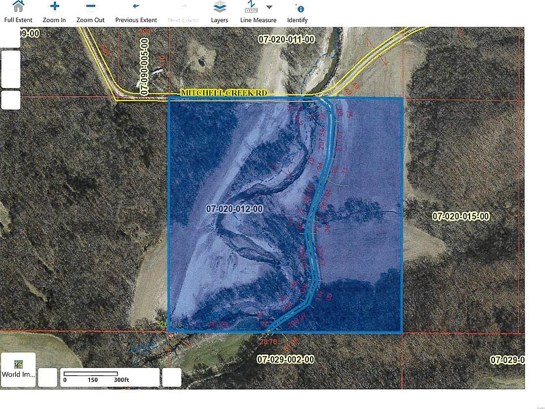Click the blank button beside World Imagery
The width and height of the screenshot is (545, 409).
click(x=48, y=377)
